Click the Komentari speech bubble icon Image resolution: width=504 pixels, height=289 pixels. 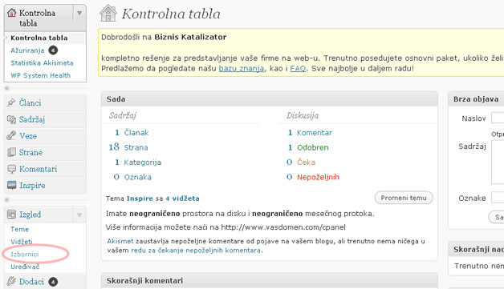point(11,169)
